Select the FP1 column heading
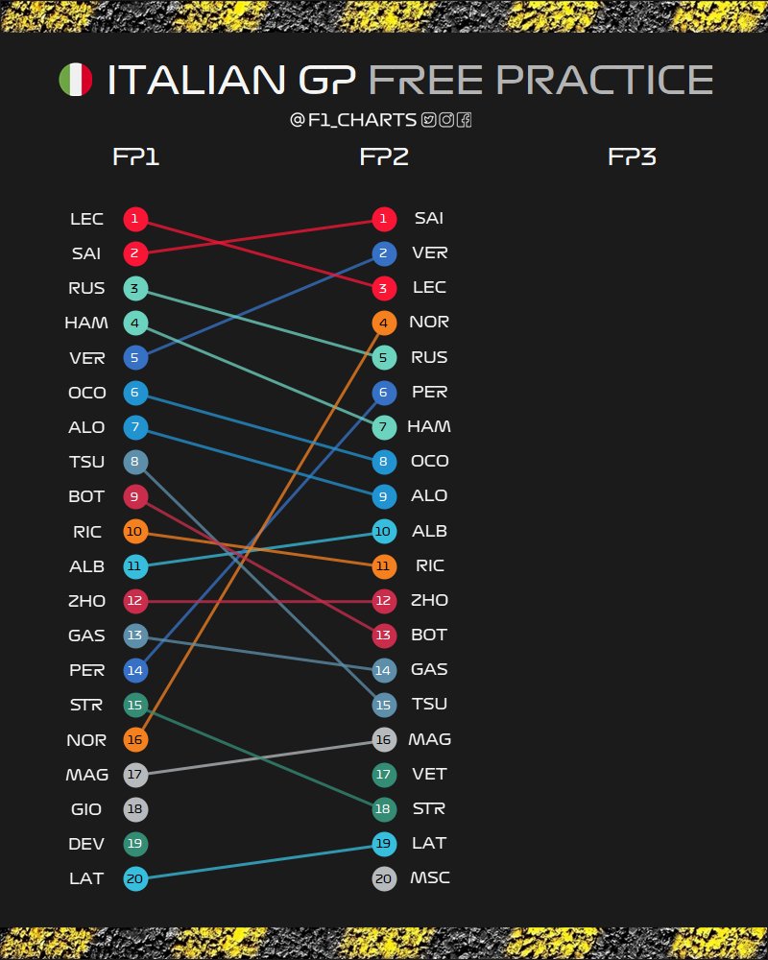Viewport: 768px width, 960px height. click(x=135, y=157)
